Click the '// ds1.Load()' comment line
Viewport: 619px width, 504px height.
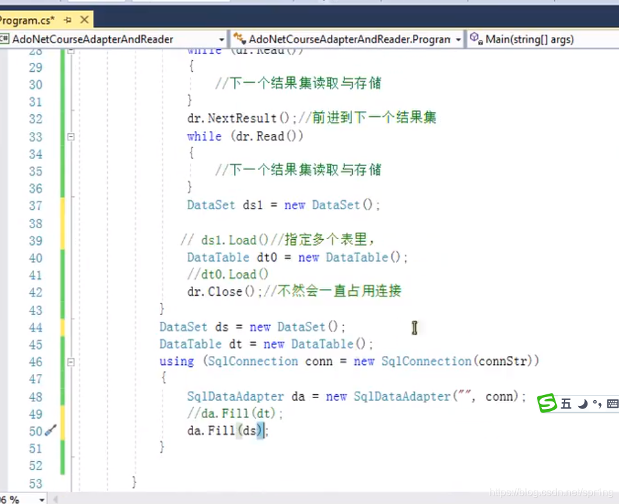click(x=277, y=240)
